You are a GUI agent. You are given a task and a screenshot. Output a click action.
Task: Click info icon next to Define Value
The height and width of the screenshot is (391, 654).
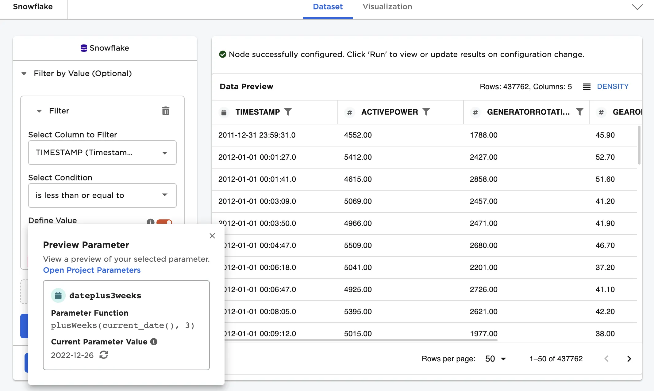coord(150,222)
